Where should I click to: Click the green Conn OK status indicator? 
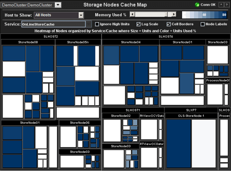click(x=197, y=5)
